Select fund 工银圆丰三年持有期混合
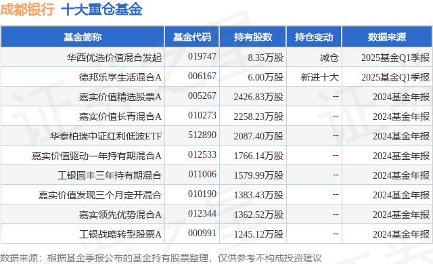Screen dimensions: 433x264 (x=110, y=175)
